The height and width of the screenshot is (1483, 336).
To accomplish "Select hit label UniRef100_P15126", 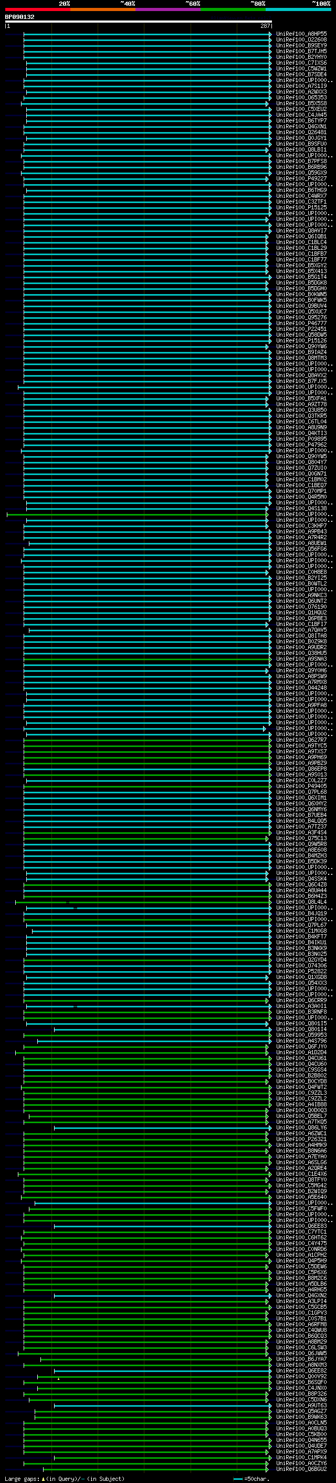I will point(301,341).
